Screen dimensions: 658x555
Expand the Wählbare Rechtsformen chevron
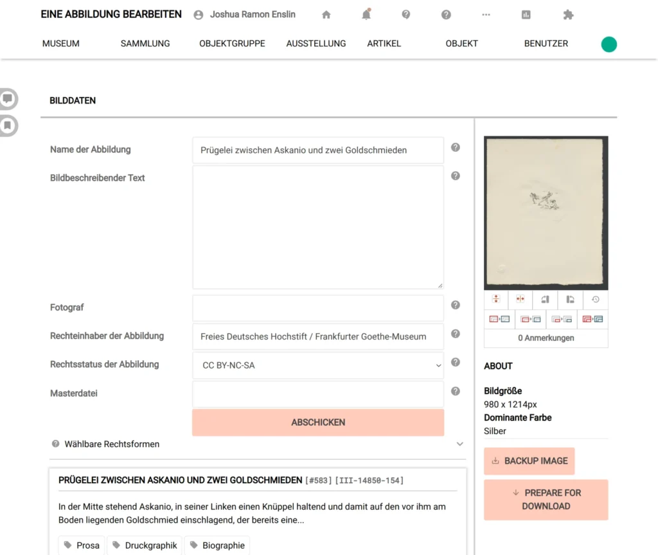click(x=460, y=444)
